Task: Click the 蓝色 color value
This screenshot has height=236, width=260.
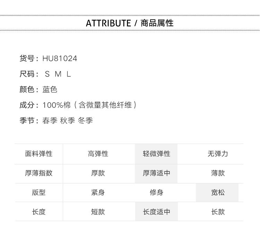Action: [x=50, y=90]
